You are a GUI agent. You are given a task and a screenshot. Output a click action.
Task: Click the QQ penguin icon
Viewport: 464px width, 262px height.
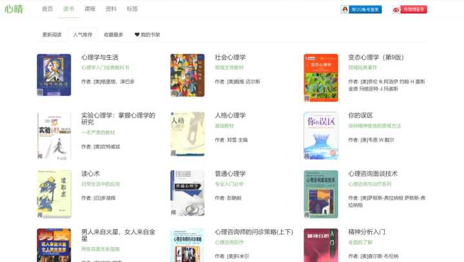click(x=345, y=10)
